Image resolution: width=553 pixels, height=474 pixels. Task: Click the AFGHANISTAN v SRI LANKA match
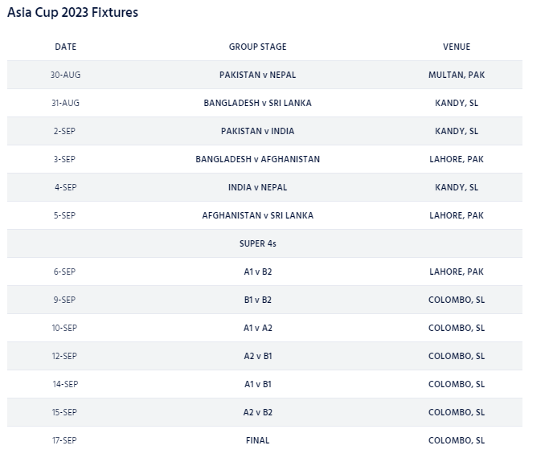point(257,215)
